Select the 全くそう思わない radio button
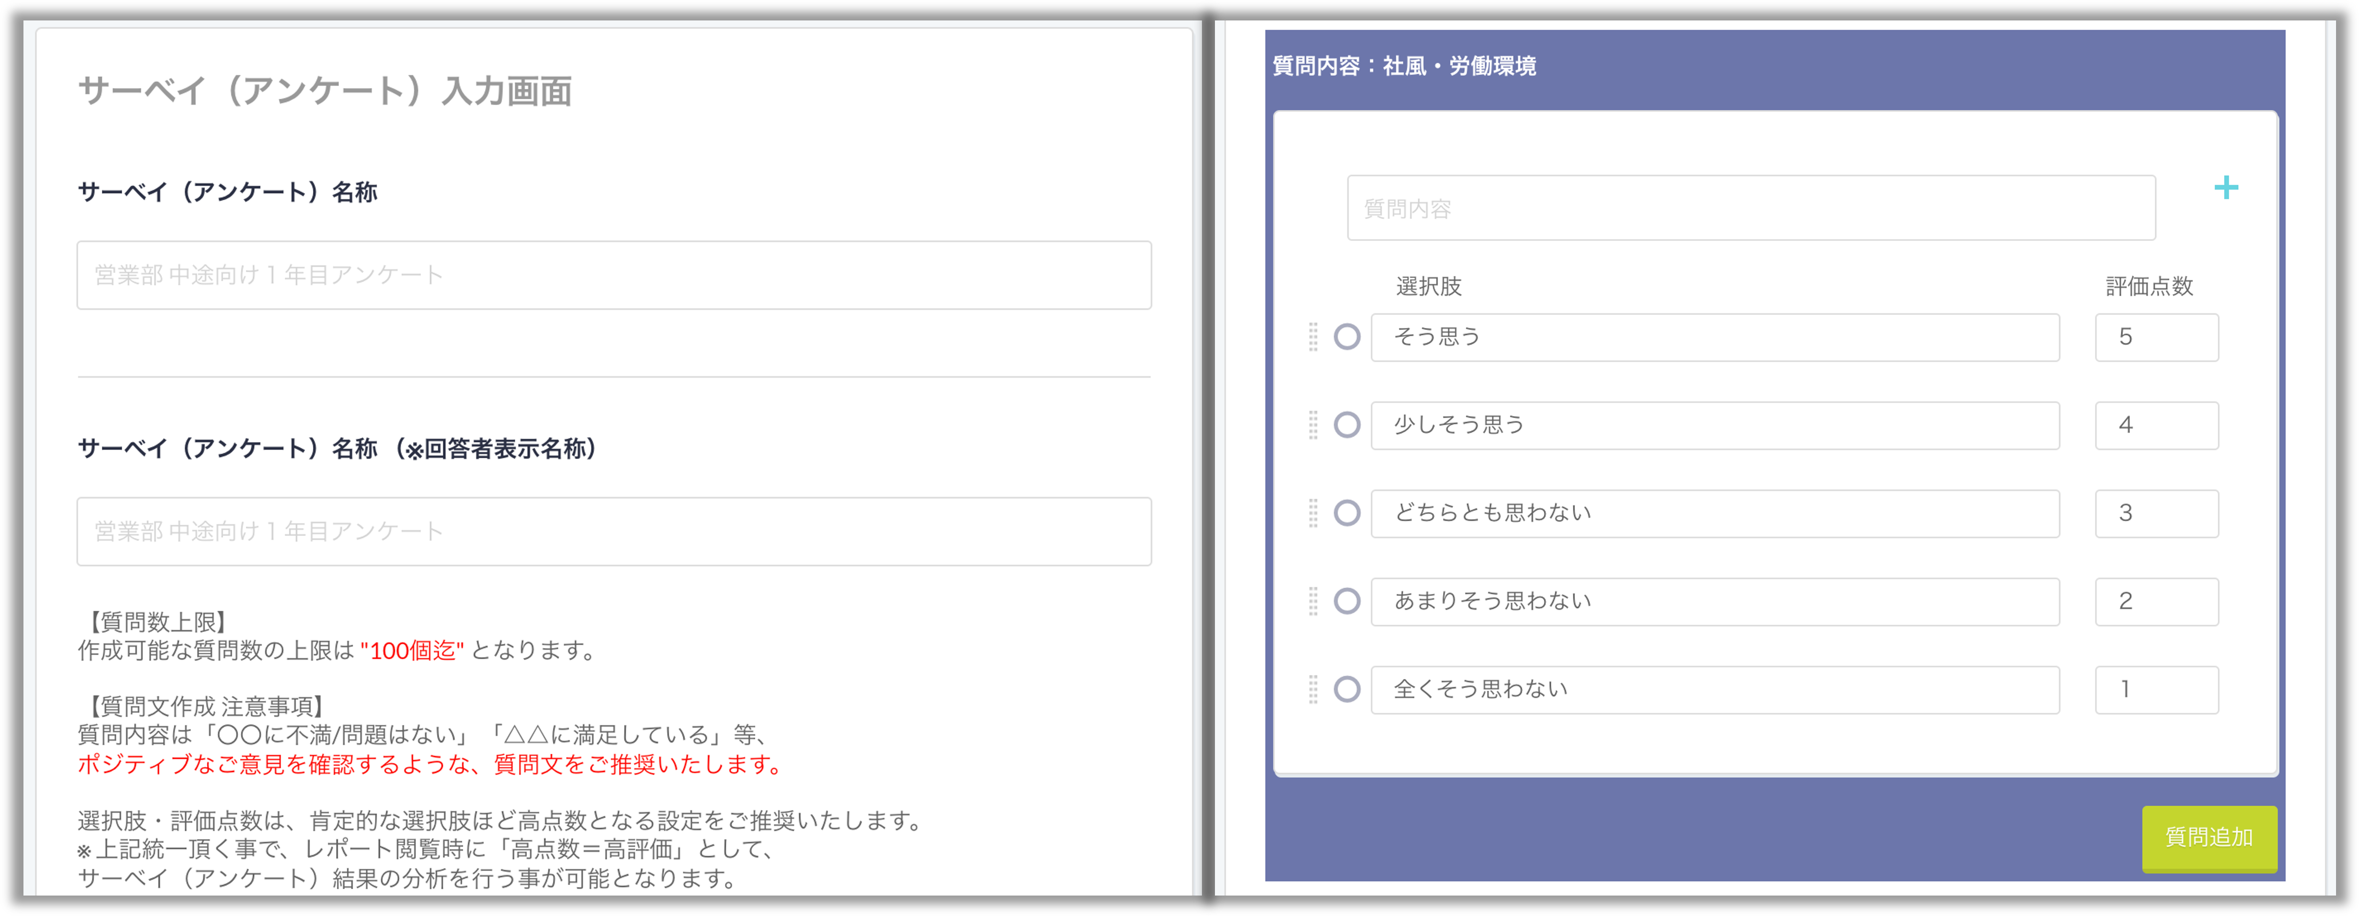 click(x=1346, y=689)
